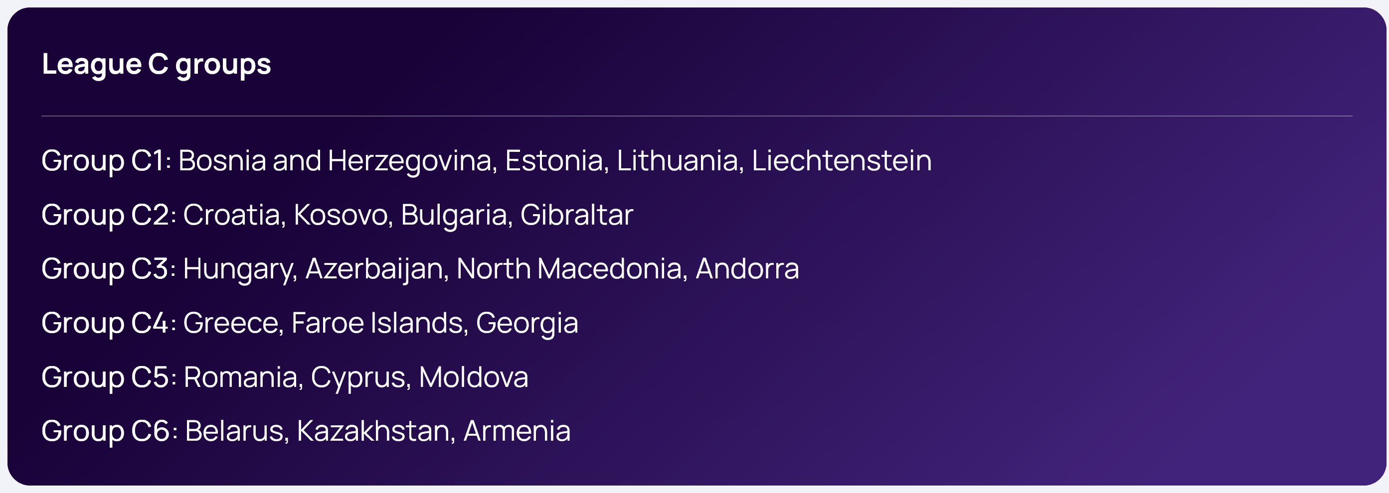Select "Faroe Islands" in Group C4
Screen dimensions: 1389x493
click(x=377, y=323)
